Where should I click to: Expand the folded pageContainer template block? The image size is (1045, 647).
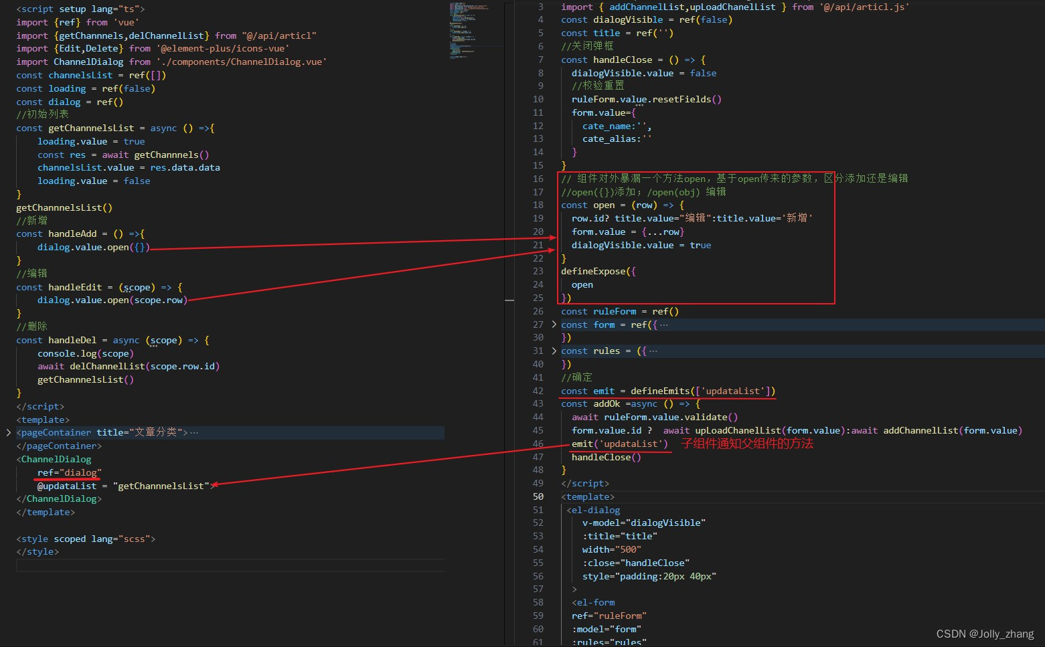pos(9,433)
